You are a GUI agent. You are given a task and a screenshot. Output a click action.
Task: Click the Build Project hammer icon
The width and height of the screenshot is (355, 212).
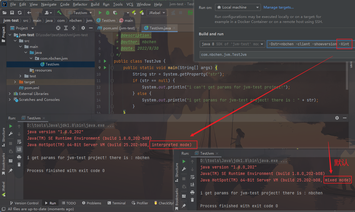click(x=59, y=13)
